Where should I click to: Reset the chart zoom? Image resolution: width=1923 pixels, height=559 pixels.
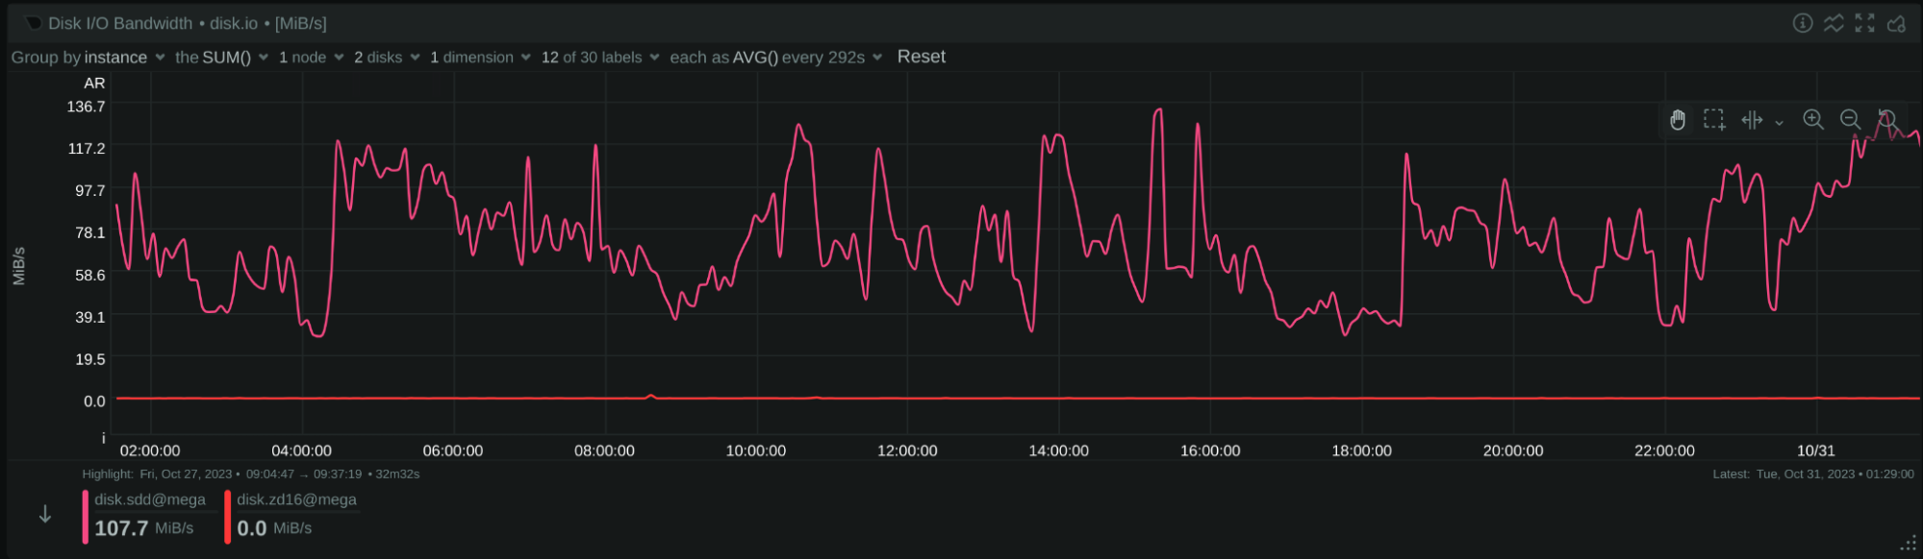click(1887, 120)
